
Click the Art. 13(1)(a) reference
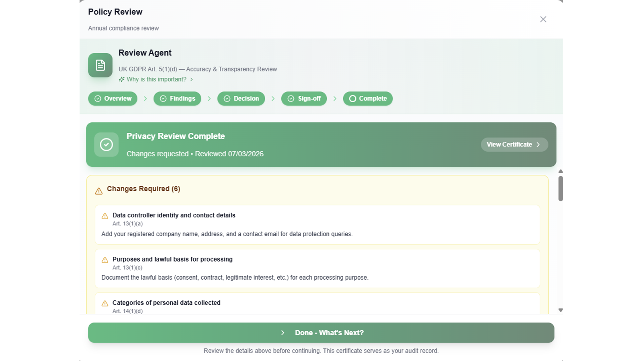[127, 224]
